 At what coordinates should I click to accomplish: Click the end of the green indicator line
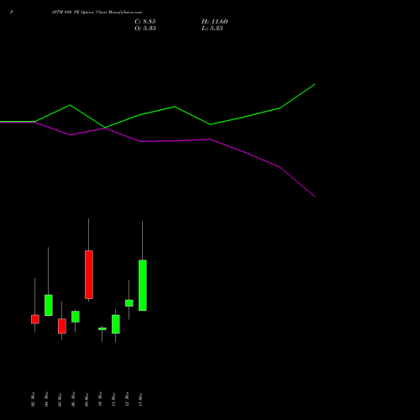coord(315,84)
